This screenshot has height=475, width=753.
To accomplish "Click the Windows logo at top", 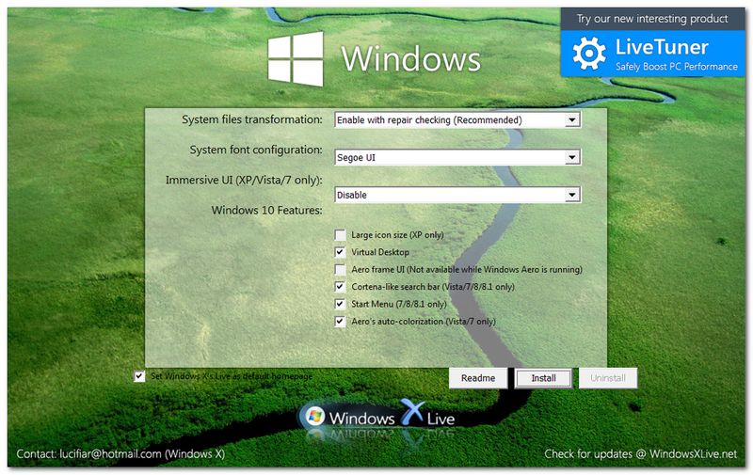I will [x=296, y=58].
